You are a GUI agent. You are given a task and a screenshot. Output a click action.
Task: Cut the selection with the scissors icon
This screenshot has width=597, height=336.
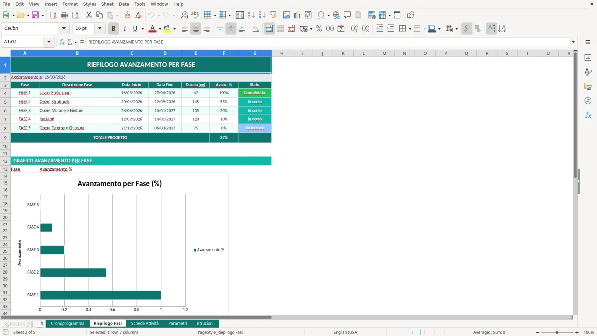coord(89,15)
